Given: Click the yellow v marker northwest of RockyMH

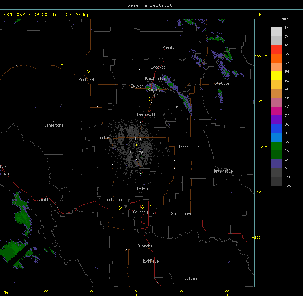Looking at the screenshot, I should (x=62, y=65).
